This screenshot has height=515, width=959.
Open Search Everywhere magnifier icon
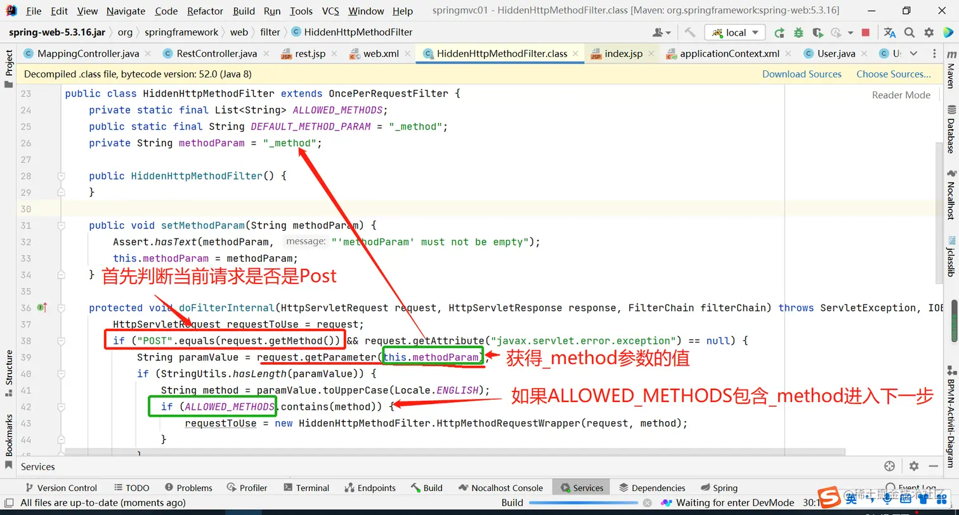click(910, 32)
